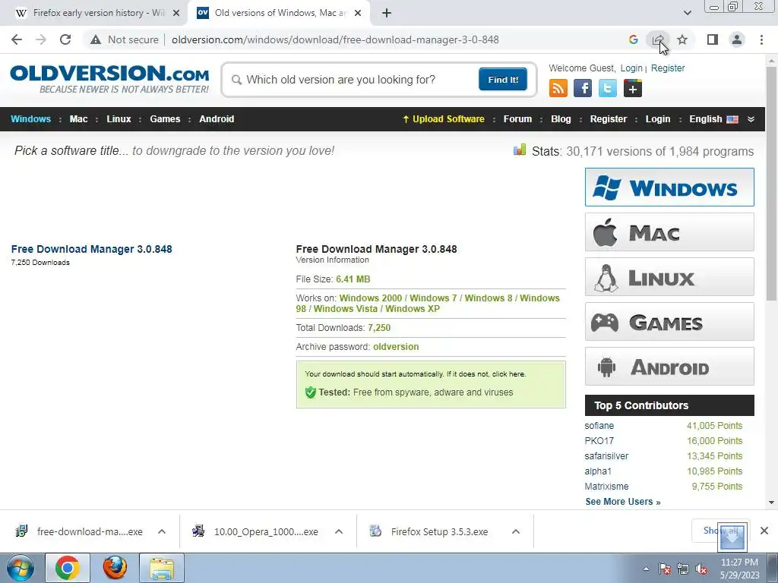
Task: Expand the nav bar double chevron
Action: [751, 119]
